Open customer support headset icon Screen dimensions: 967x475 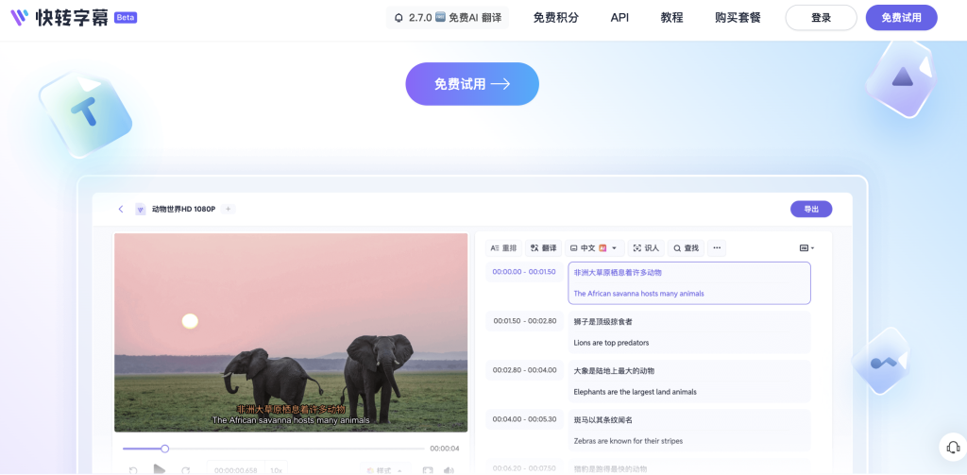(x=953, y=447)
